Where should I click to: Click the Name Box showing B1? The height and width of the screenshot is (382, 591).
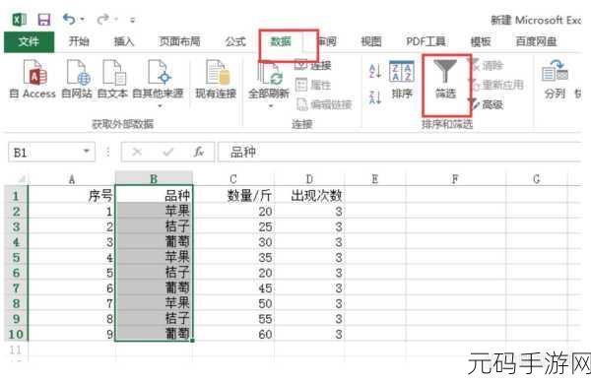coord(44,153)
